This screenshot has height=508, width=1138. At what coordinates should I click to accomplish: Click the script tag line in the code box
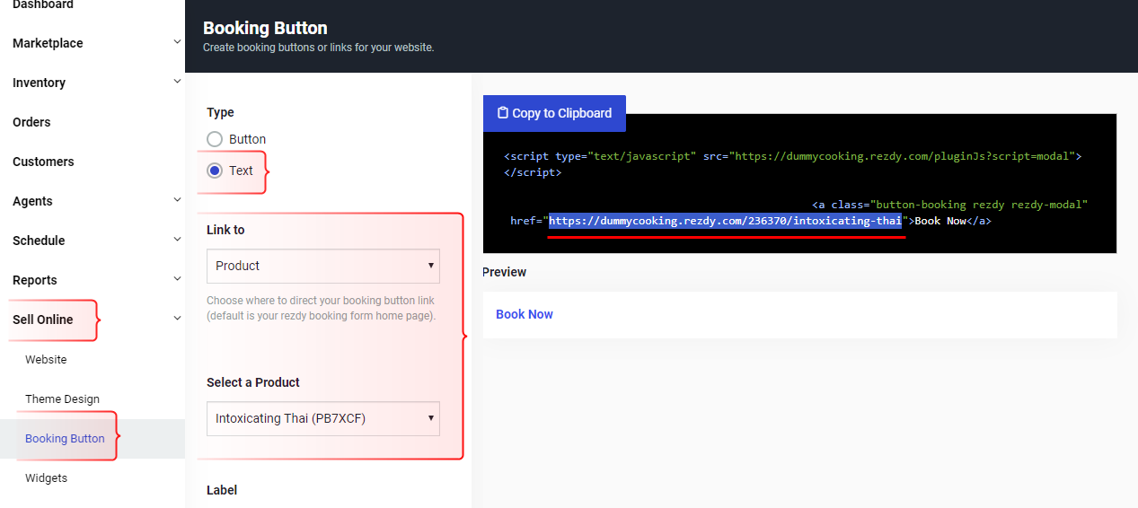click(x=792, y=156)
